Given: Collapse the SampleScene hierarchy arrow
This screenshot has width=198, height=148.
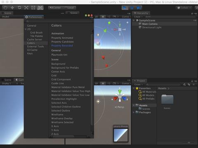Looking at the screenshot, I should [x=134, y=21].
